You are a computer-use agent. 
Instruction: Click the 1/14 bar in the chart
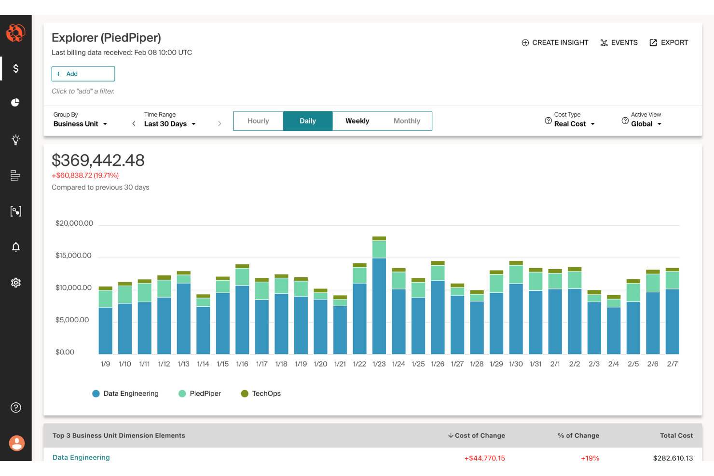(x=203, y=324)
